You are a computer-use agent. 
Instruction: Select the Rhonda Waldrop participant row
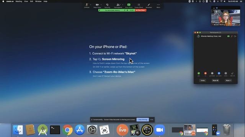(216, 36)
